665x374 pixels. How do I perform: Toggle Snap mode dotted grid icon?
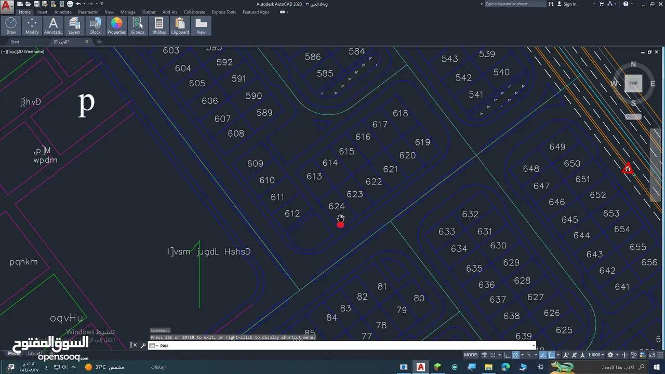[493, 355]
